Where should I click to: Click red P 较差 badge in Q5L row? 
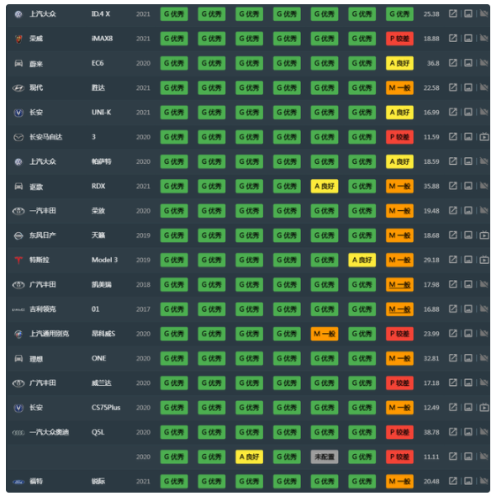point(399,432)
